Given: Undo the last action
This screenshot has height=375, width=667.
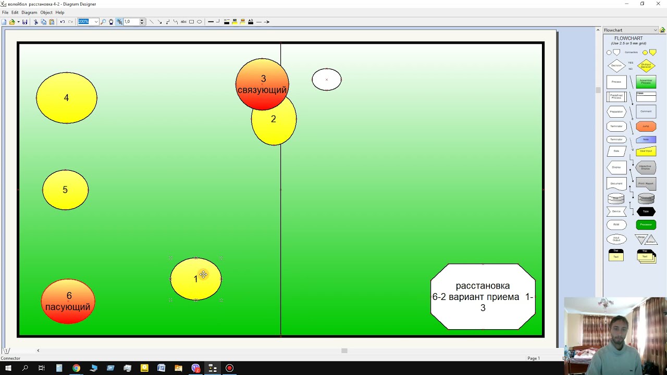Looking at the screenshot, I should (x=63, y=22).
